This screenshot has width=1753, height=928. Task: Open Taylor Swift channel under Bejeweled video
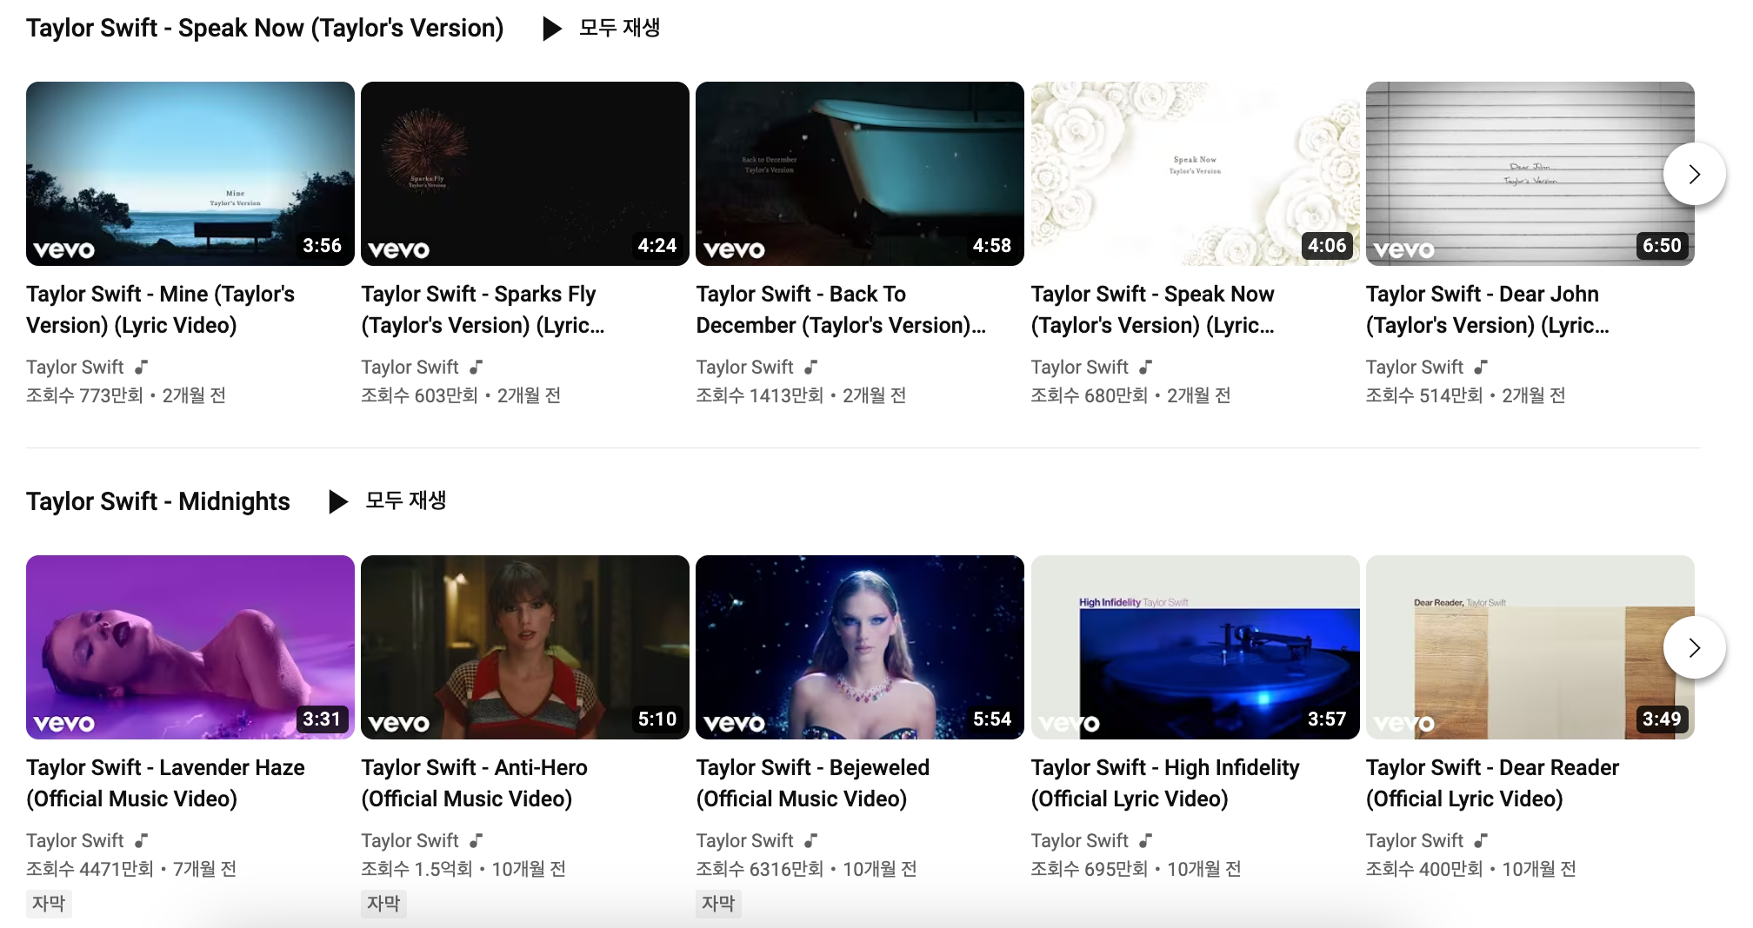coord(744,840)
